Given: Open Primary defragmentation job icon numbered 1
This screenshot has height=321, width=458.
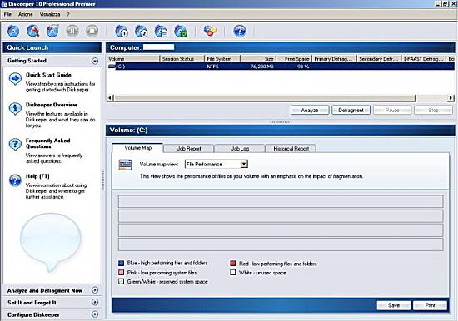Looking at the screenshot, I should (x=122, y=32).
